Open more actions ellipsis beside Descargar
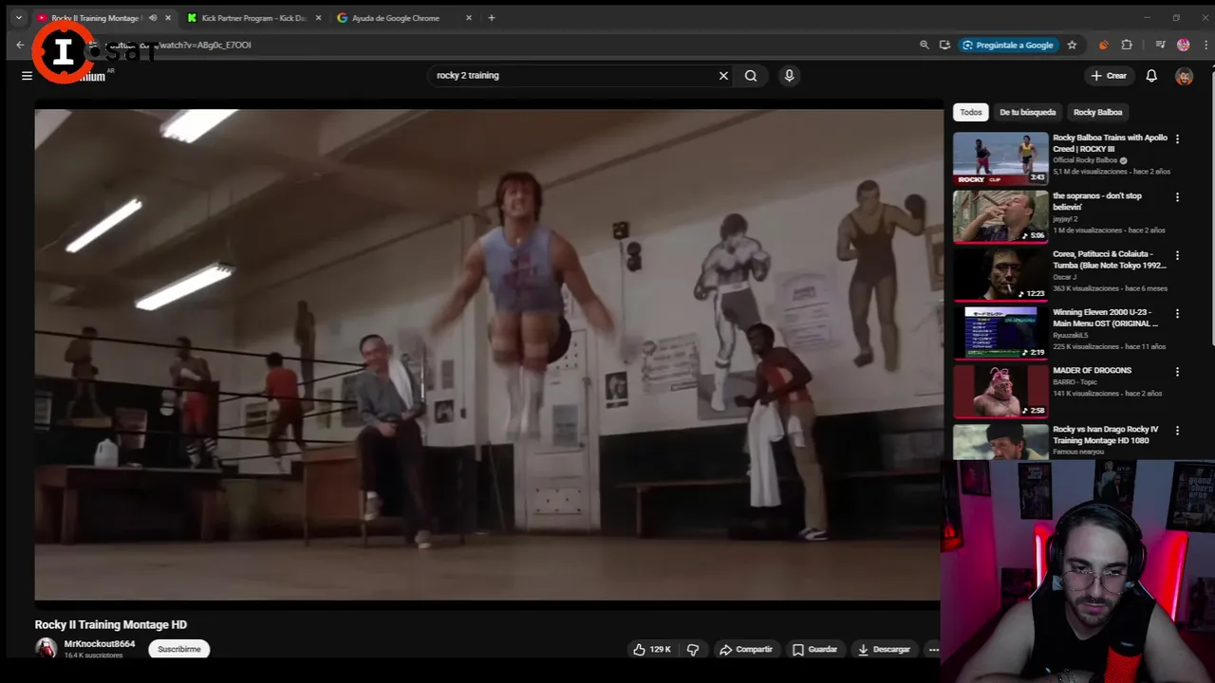This screenshot has width=1215, height=683. pos(933,650)
